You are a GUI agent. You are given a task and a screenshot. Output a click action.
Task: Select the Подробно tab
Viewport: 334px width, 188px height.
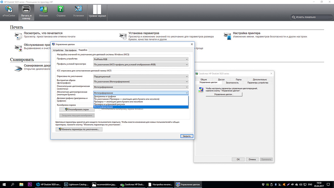click(x=83, y=50)
